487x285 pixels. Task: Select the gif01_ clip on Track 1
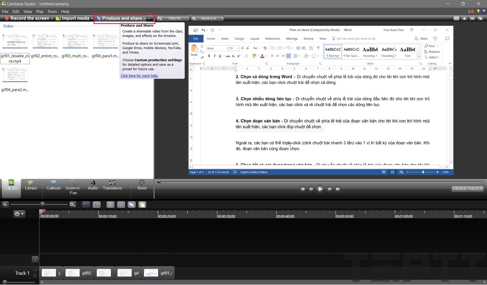158,273
